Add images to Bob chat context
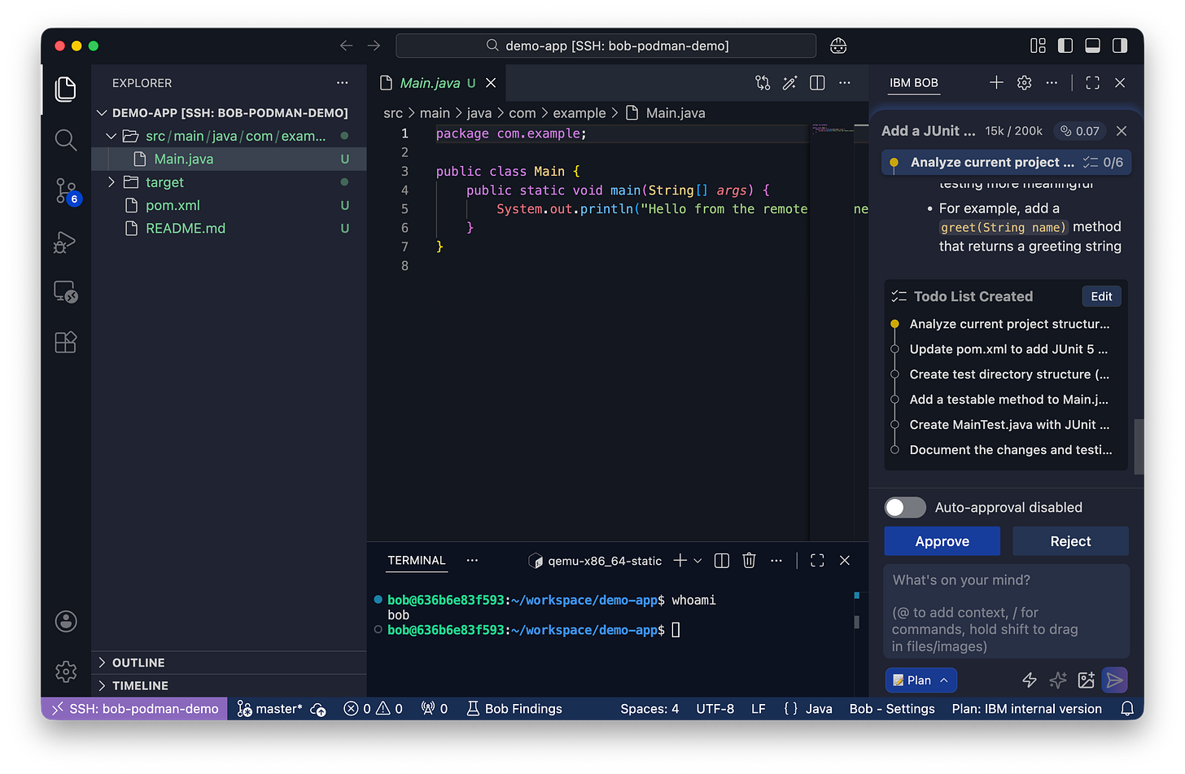The height and width of the screenshot is (774, 1185). click(x=1087, y=680)
